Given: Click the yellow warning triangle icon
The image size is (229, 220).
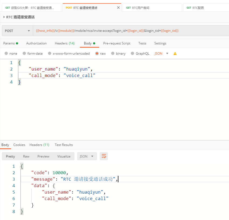Looking at the screenshot, I should [175, 54].
